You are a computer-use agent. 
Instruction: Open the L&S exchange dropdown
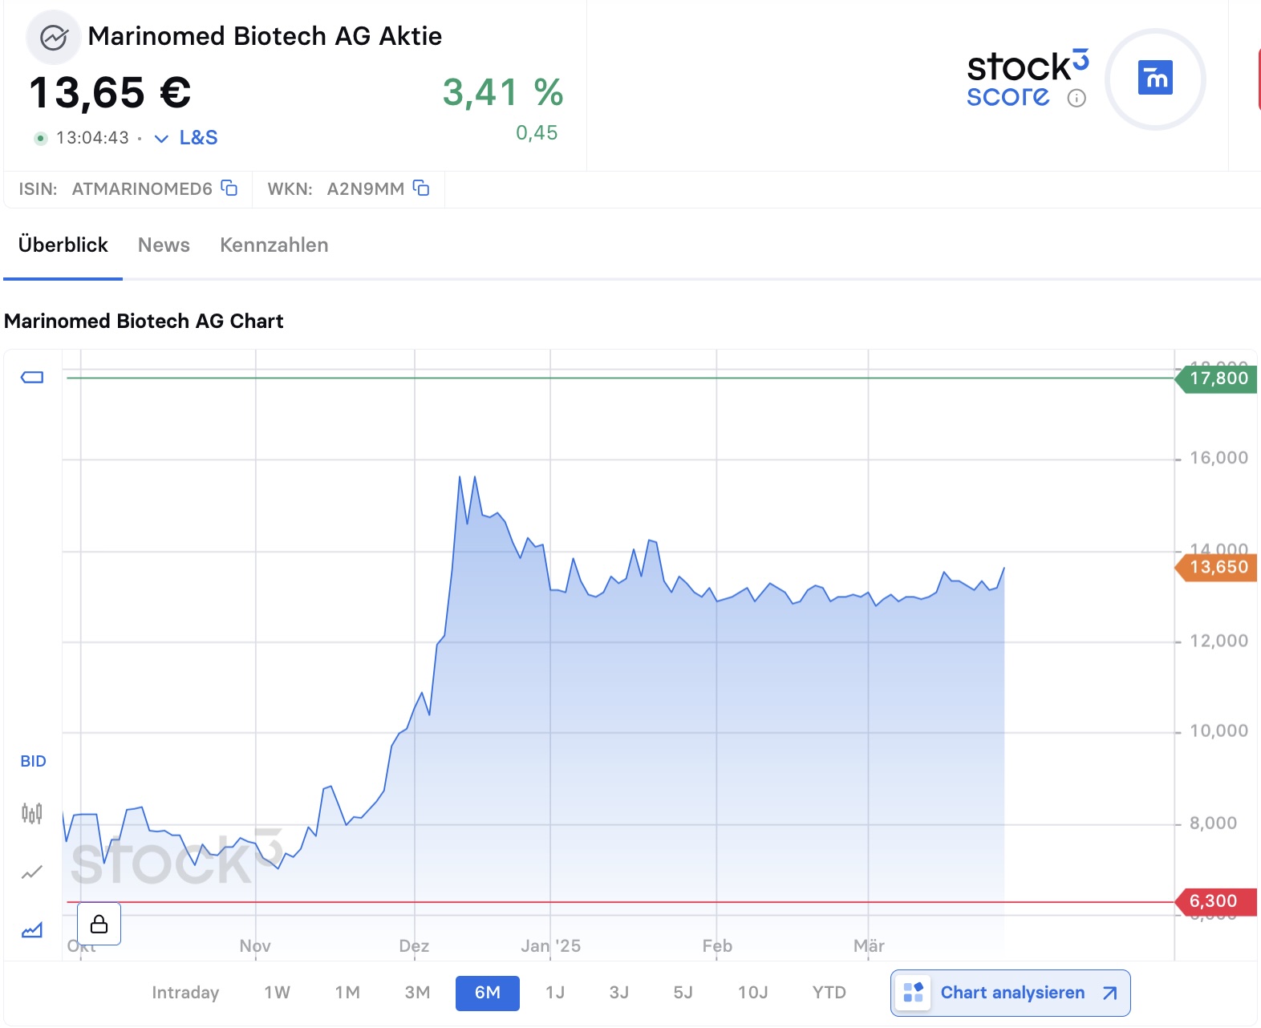pos(187,138)
